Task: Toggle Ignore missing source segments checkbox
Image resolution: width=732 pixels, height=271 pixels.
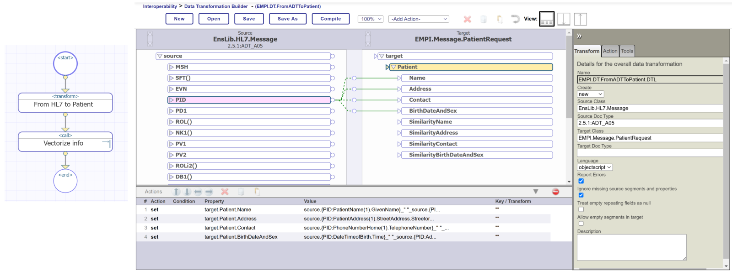Action: click(x=581, y=195)
